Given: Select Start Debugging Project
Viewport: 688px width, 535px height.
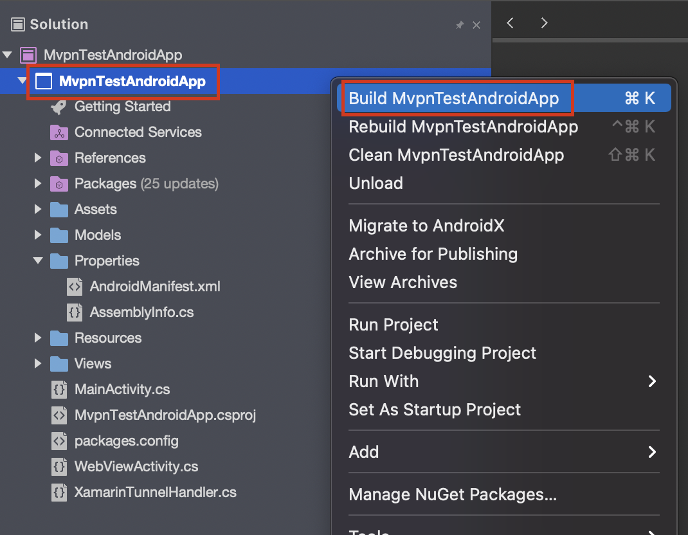Looking at the screenshot, I should coord(503,353).
